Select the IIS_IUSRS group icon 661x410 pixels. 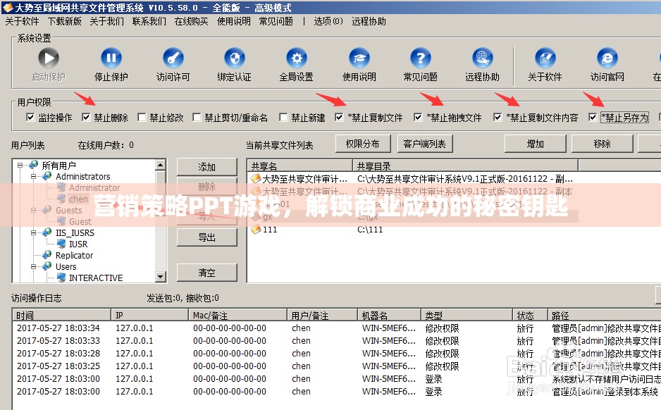click(47, 232)
